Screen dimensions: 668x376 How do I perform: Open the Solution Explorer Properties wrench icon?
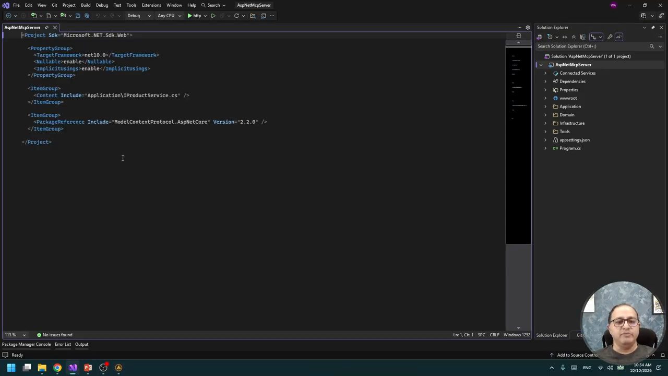pos(610,37)
